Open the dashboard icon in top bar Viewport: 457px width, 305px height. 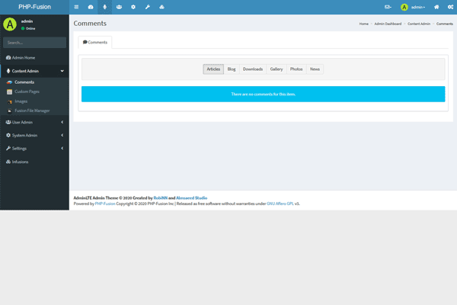[x=91, y=7]
